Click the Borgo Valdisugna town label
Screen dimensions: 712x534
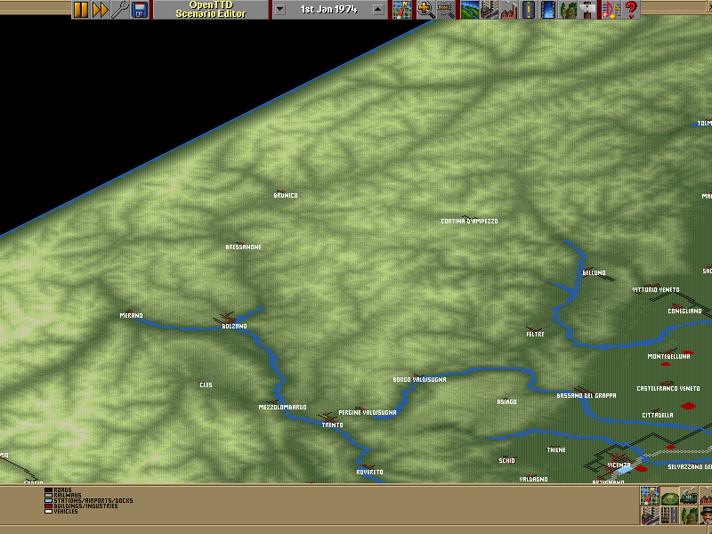coord(419,380)
